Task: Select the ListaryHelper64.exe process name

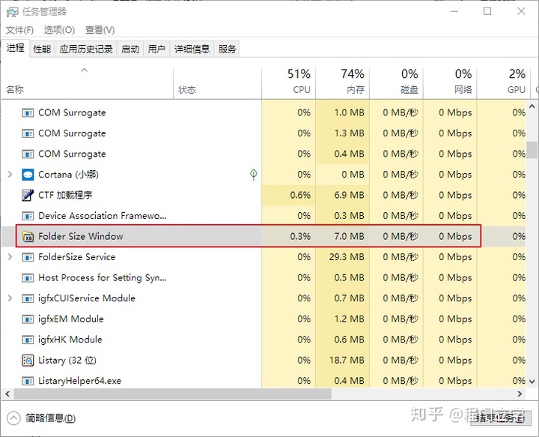Action: (x=80, y=381)
